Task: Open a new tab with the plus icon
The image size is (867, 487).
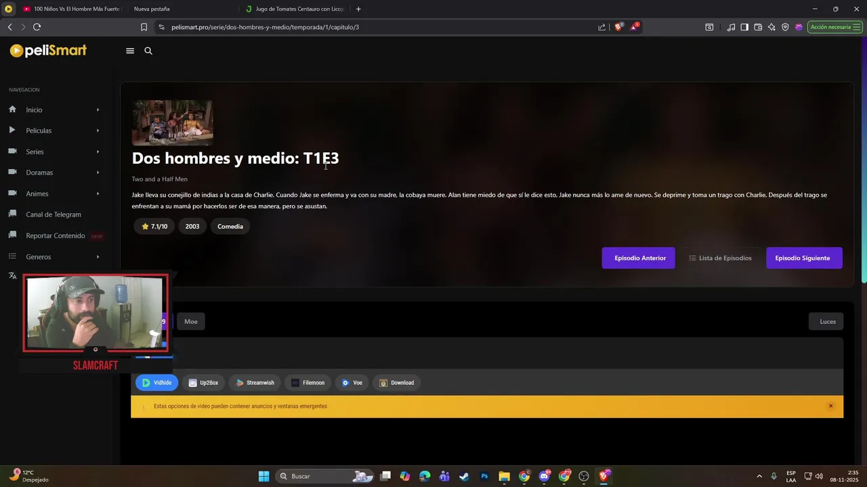Action: click(x=358, y=9)
